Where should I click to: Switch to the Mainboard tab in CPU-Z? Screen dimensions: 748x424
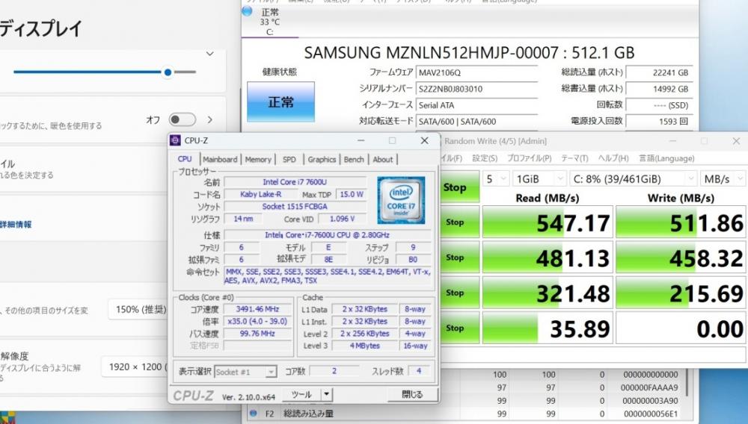tap(220, 160)
